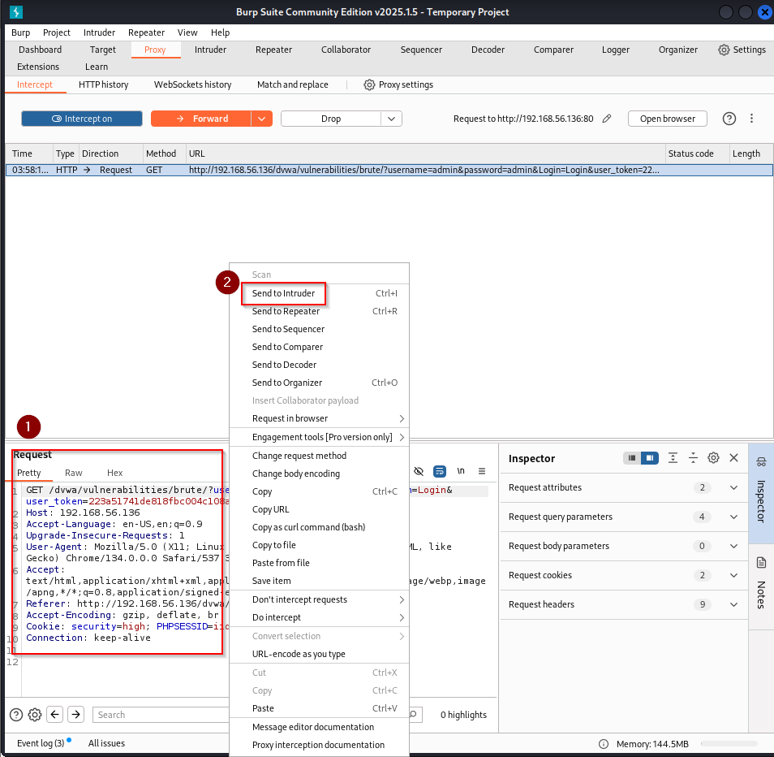Switch Inspector to single-column layout icon
Screen dimensions: 774x757
[632, 458]
